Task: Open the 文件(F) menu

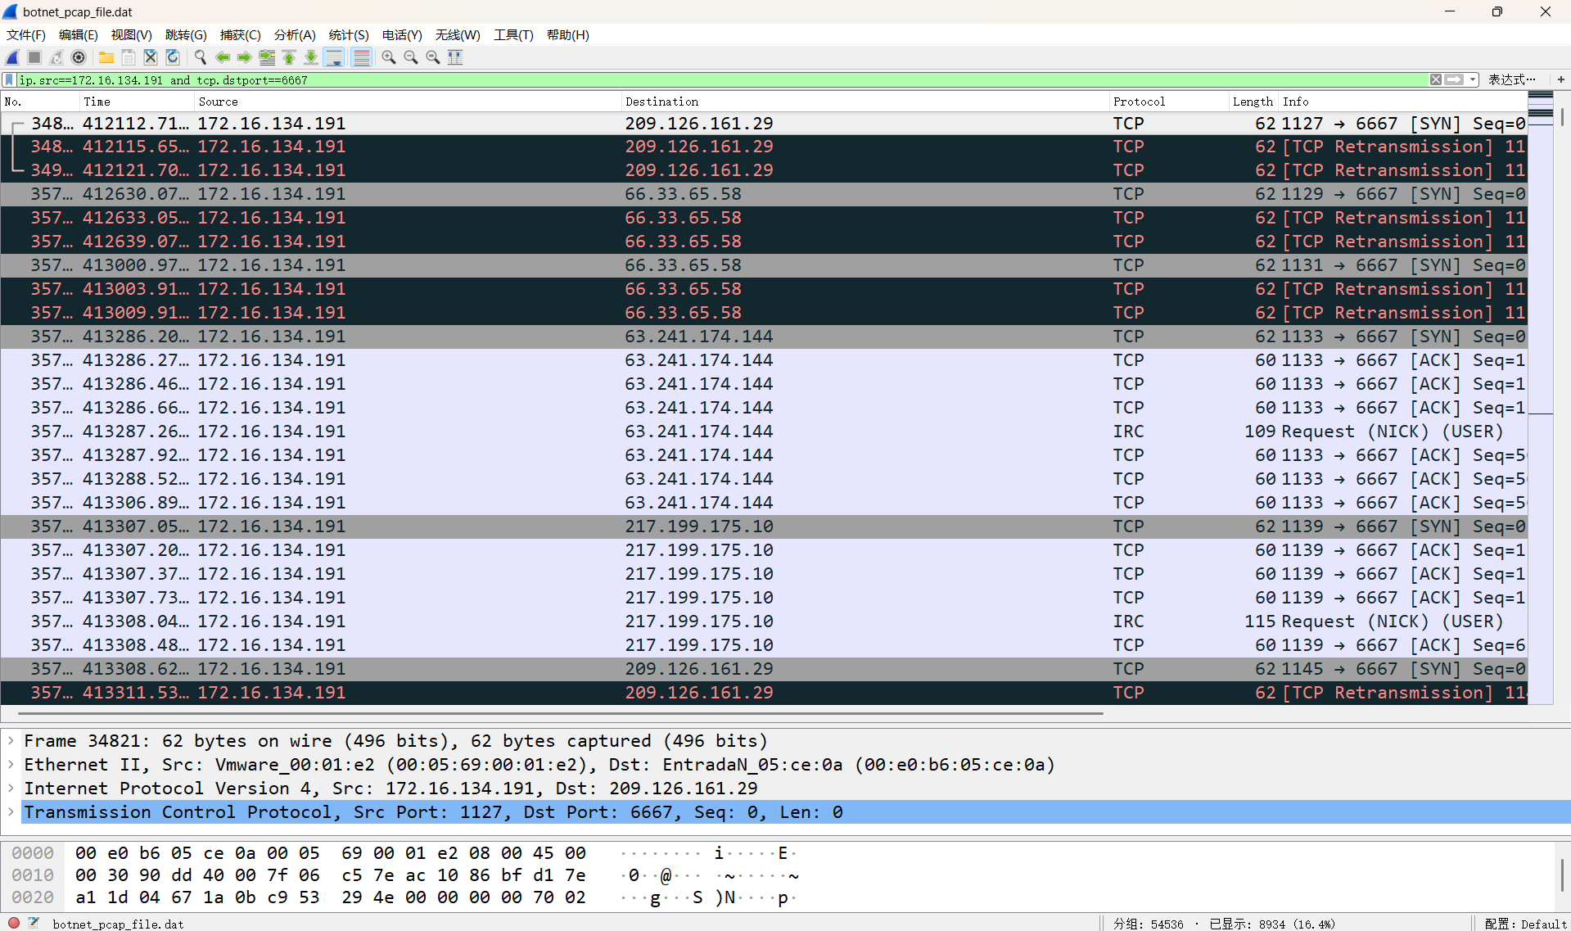Action: pos(26,34)
